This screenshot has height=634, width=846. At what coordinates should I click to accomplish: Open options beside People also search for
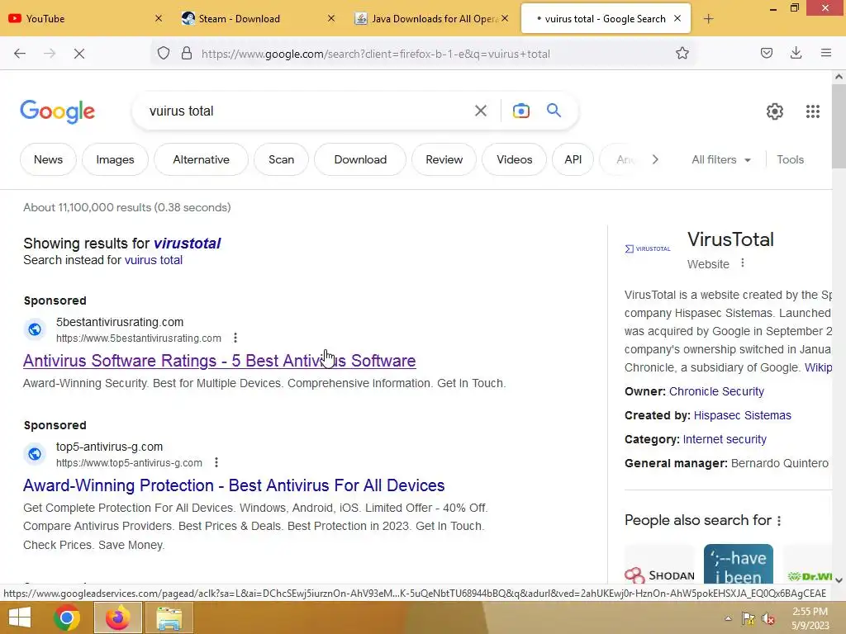778,521
